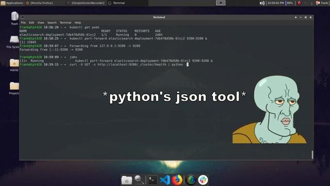Image resolution: width=330 pixels, height=186 pixels.
Task: Open the Terminal View menu
Action: pyautogui.click(x=41, y=23)
